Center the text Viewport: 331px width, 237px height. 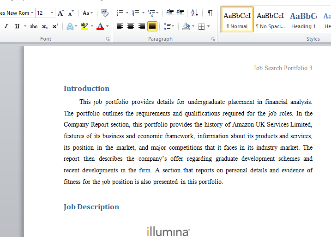pyautogui.click(x=131, y=26)
